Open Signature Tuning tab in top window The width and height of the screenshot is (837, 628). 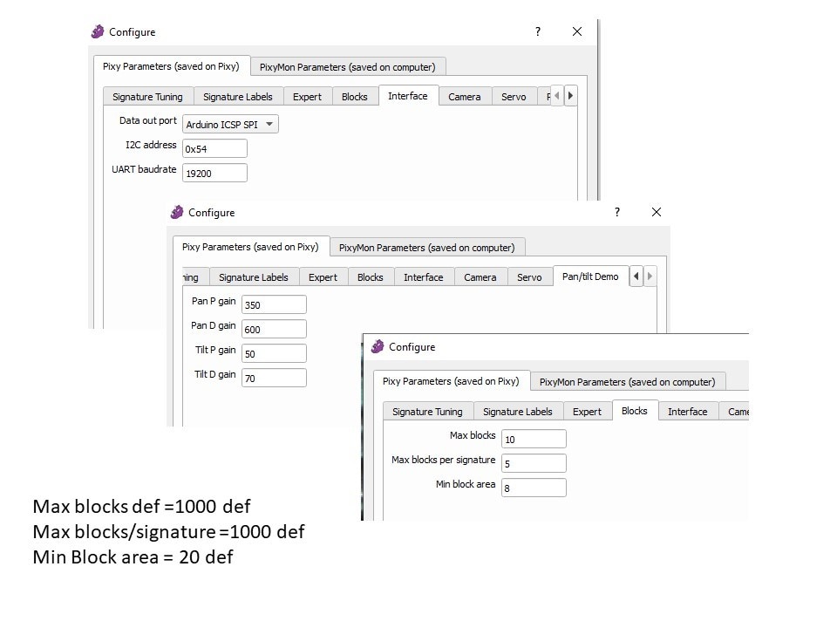[x=148, y=97]
